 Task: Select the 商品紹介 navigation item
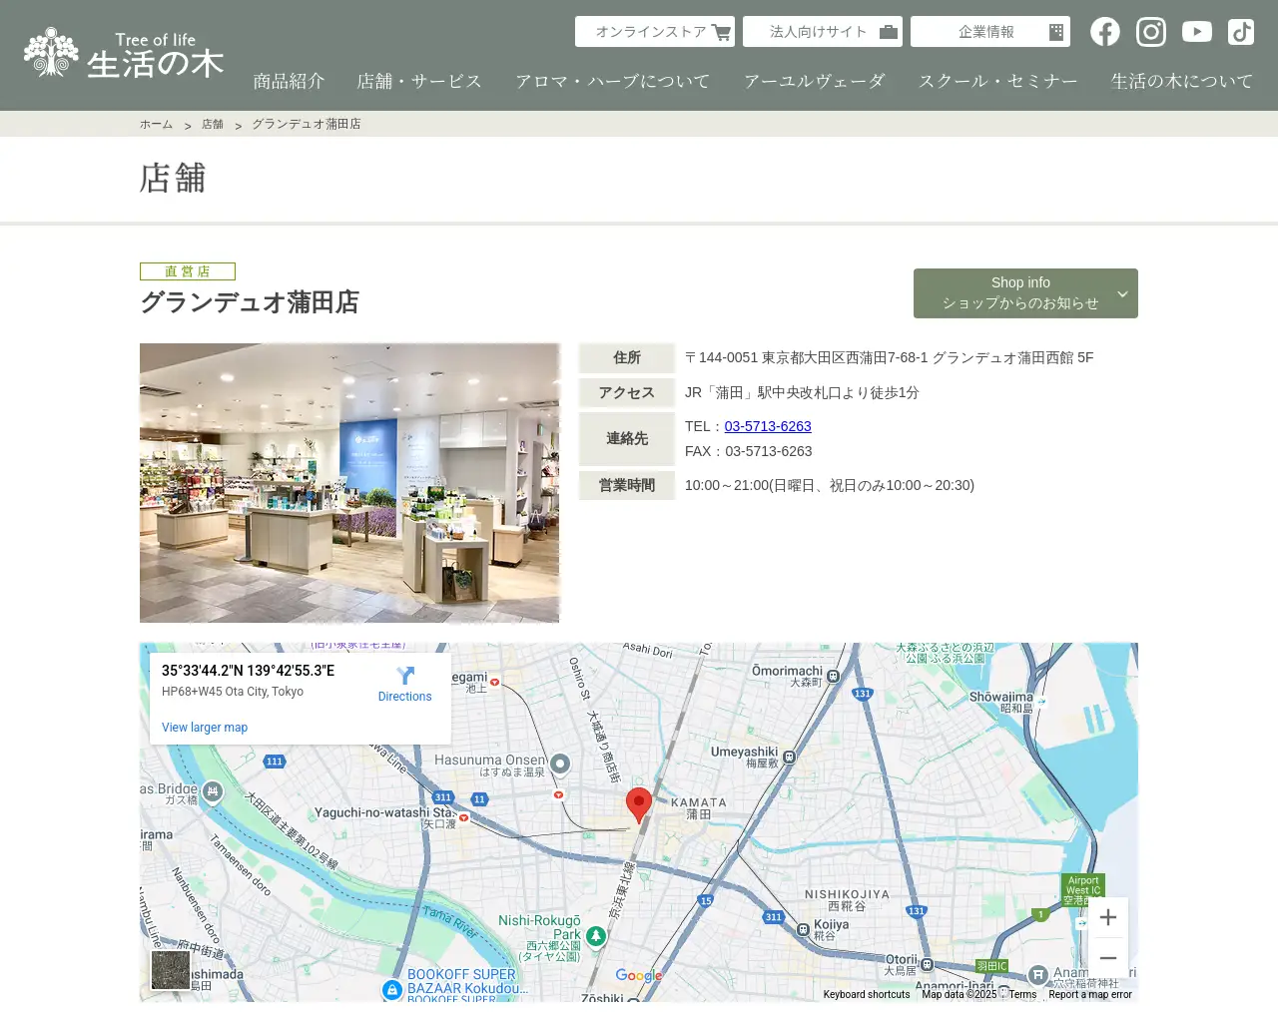point(290,81)
